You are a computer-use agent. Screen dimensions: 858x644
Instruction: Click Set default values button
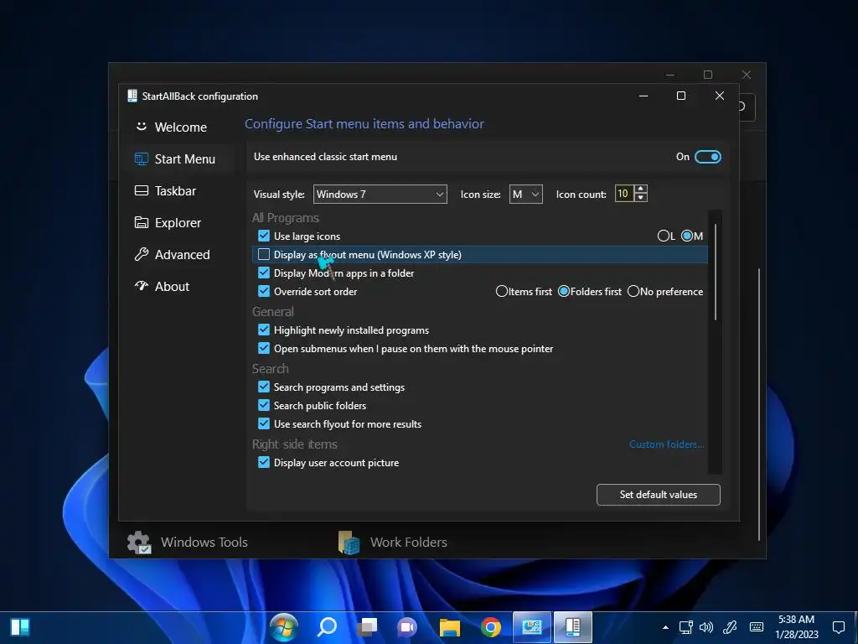tap(659, 495)
